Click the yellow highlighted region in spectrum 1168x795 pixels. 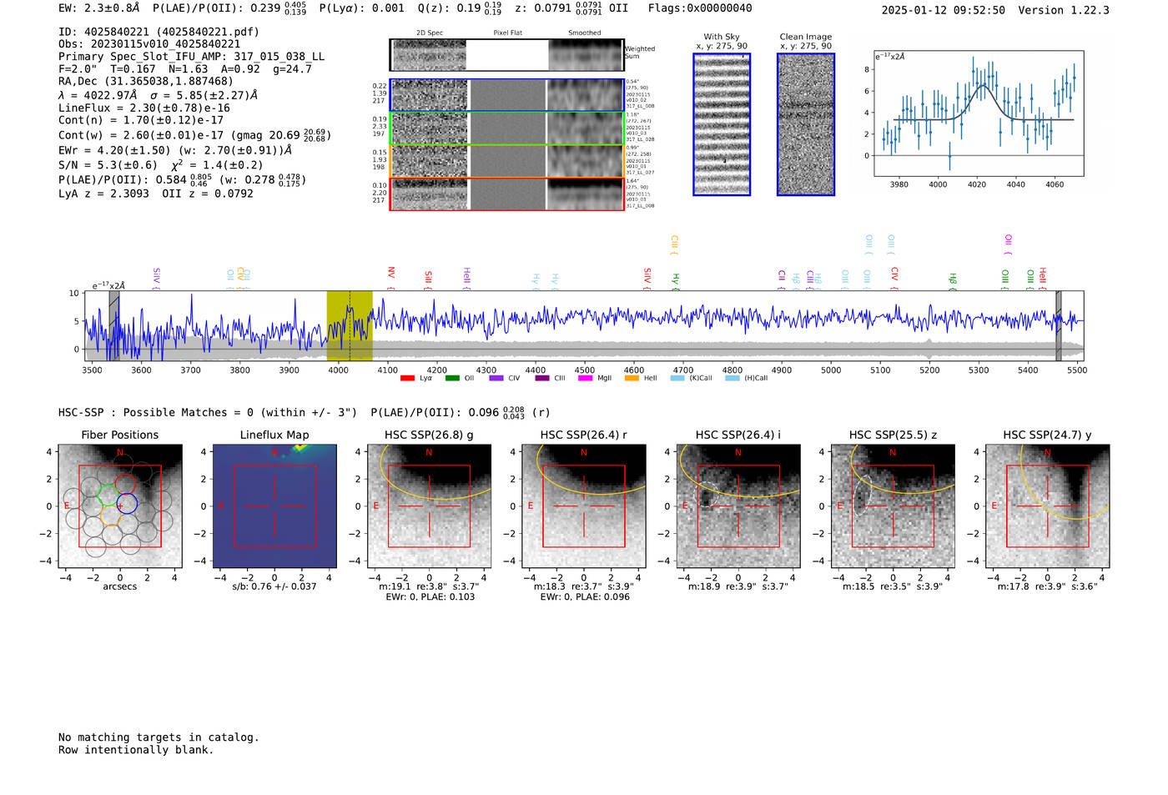tap(350, 325)
